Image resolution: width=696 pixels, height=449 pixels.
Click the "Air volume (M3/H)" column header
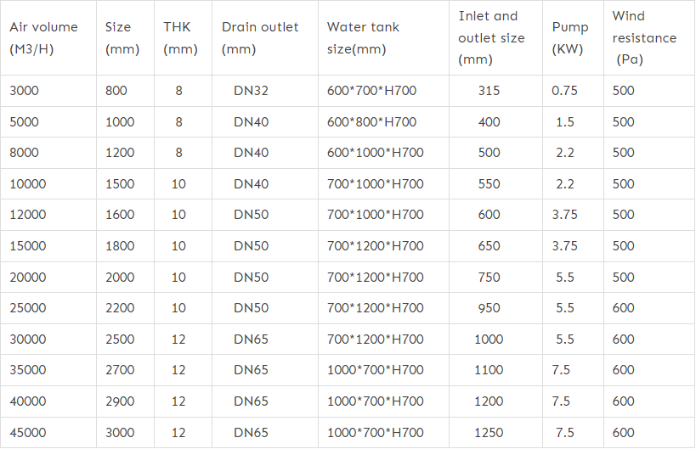43,38
